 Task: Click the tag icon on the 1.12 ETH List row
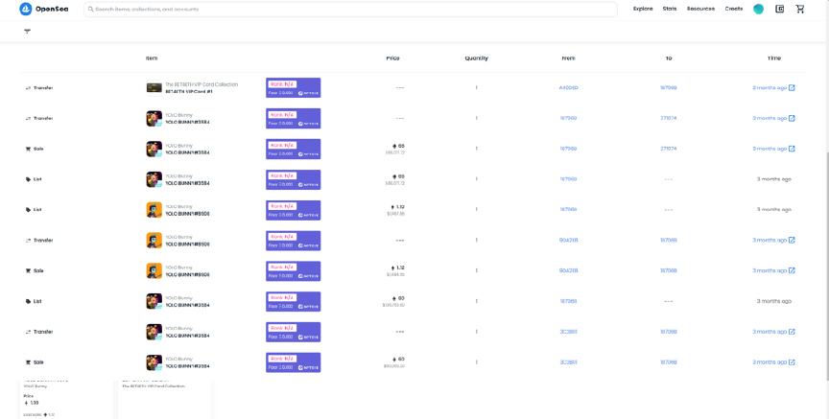28,210
